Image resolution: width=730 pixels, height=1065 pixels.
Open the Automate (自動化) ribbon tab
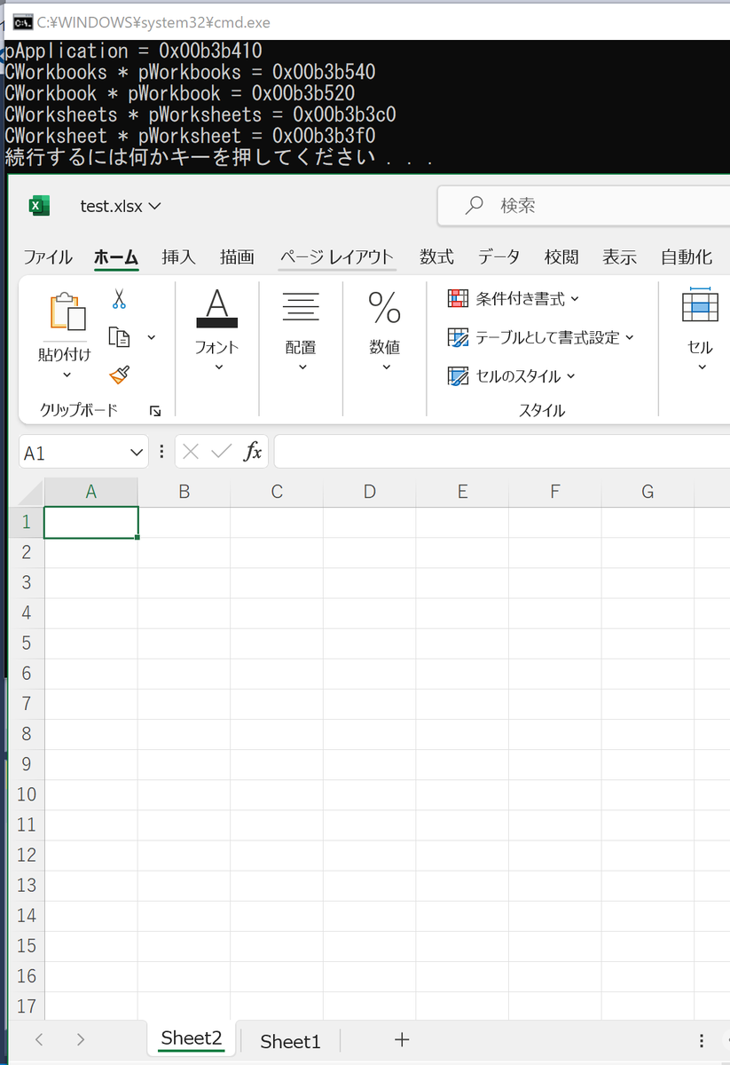687,257
